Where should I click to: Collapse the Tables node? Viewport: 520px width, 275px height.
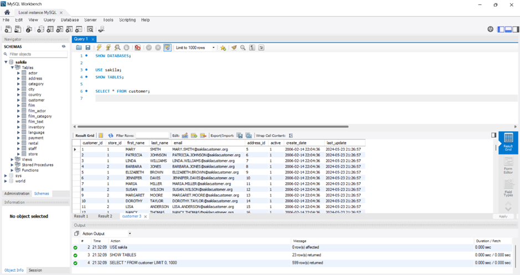(12, 67)
